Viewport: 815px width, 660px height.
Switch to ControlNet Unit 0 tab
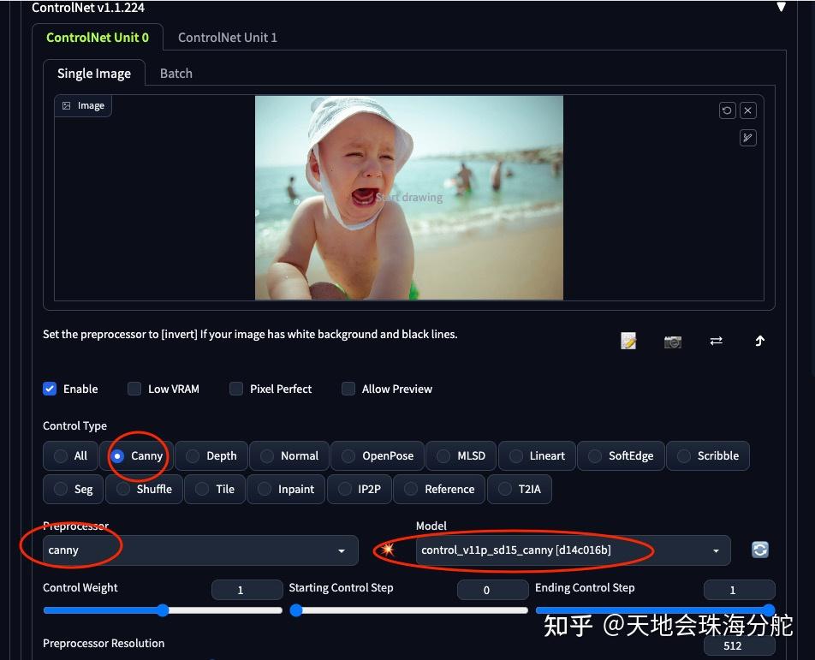tap(98, 38)
